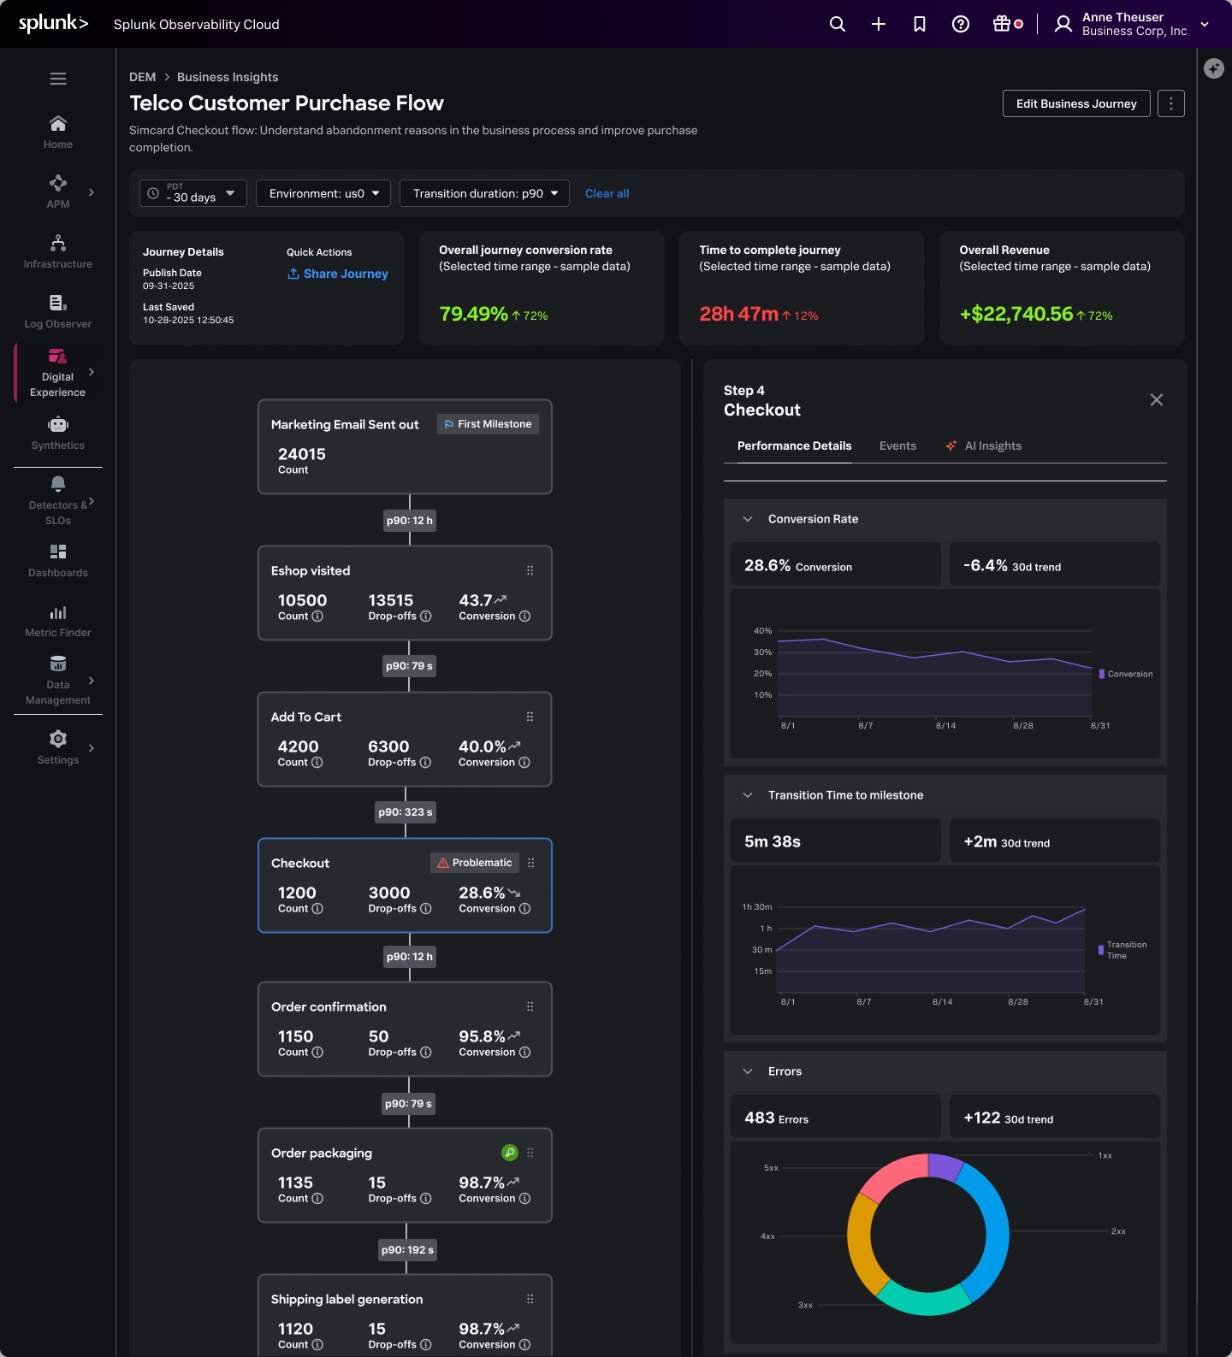Open Log Observer in sidebar

click(58, 312)
